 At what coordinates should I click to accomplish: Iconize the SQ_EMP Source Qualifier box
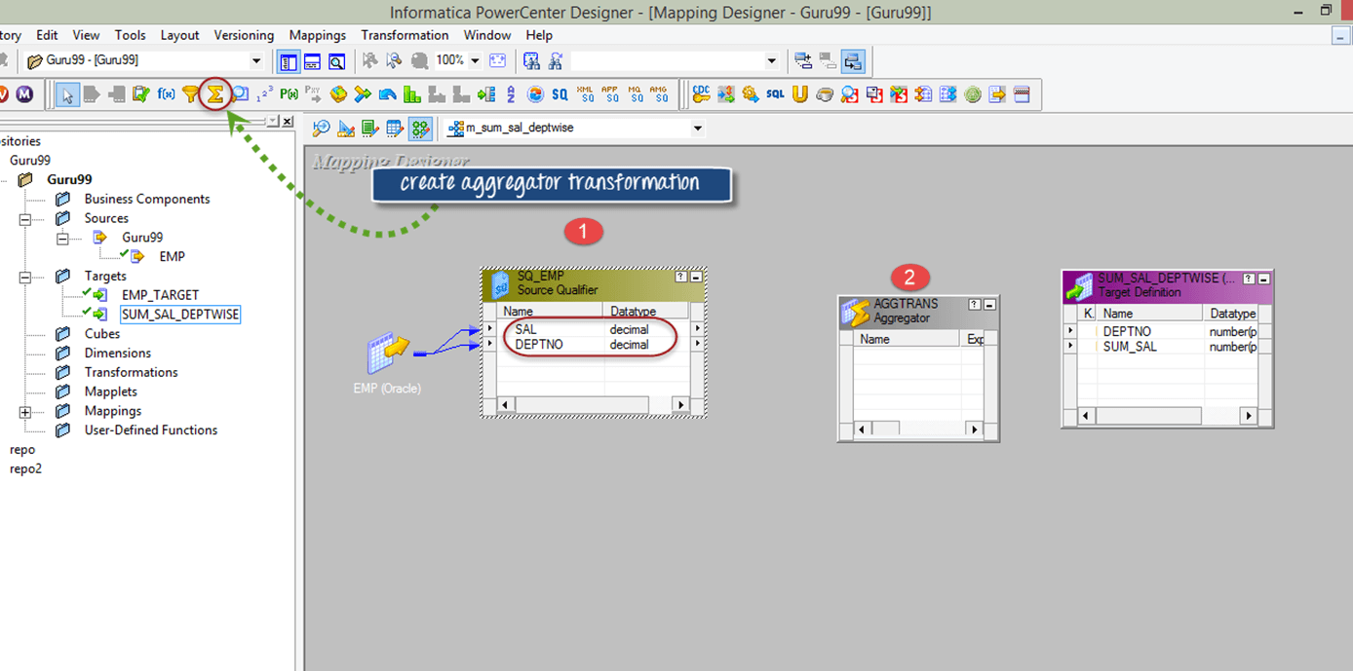696,278
